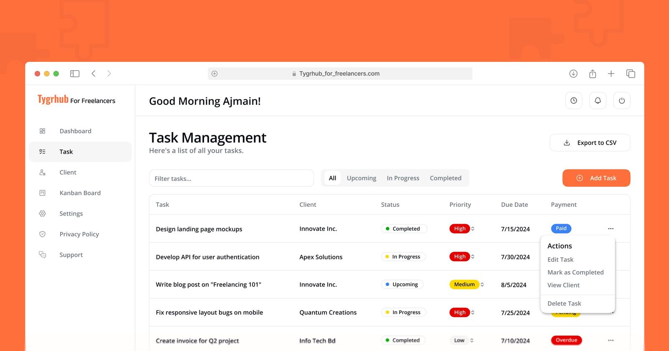Click the Support chat bubbles icon
Image resolution: width=669 pixels, height=351 pixels.
[x=42, y=254]
